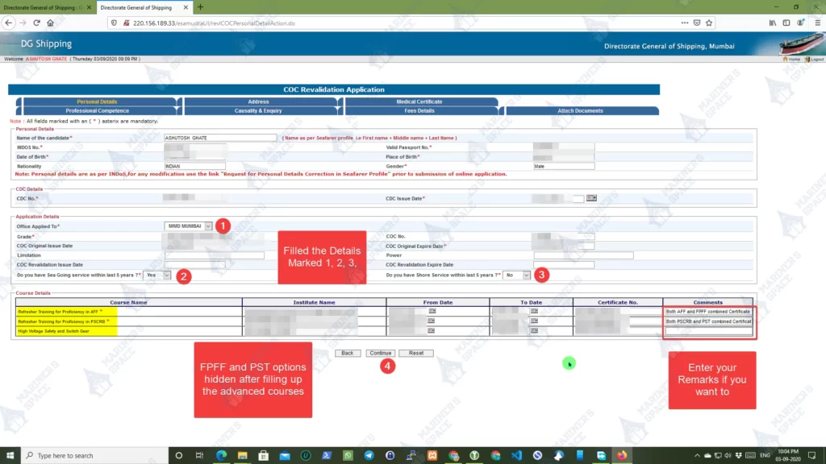The width and height of the screenshot is (826, 464).
Task: Focus the COC Revalidation Issue Date field
Action: click(194, 264)
